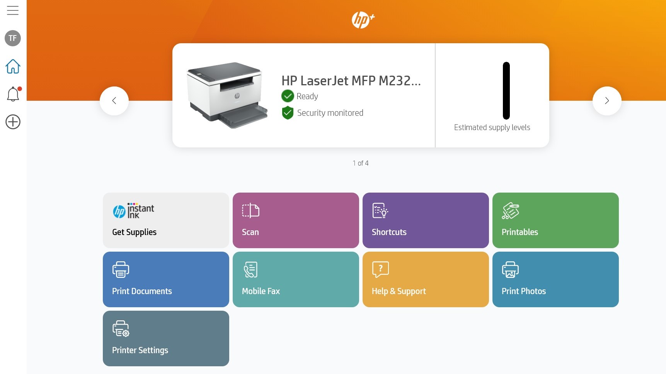This screenshot has width=666, height=374.
Task: Open the Print Documents tile
Action: pyautogui.click(x=166, y=279)
